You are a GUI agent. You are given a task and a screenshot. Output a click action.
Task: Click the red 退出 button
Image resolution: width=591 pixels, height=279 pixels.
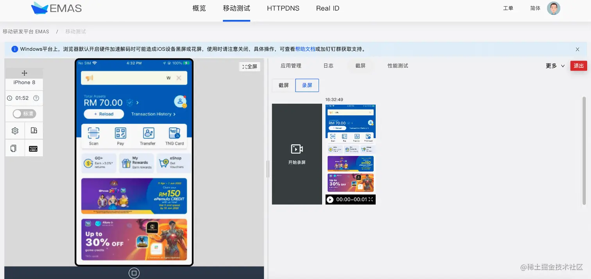click(x=578, y=66)
